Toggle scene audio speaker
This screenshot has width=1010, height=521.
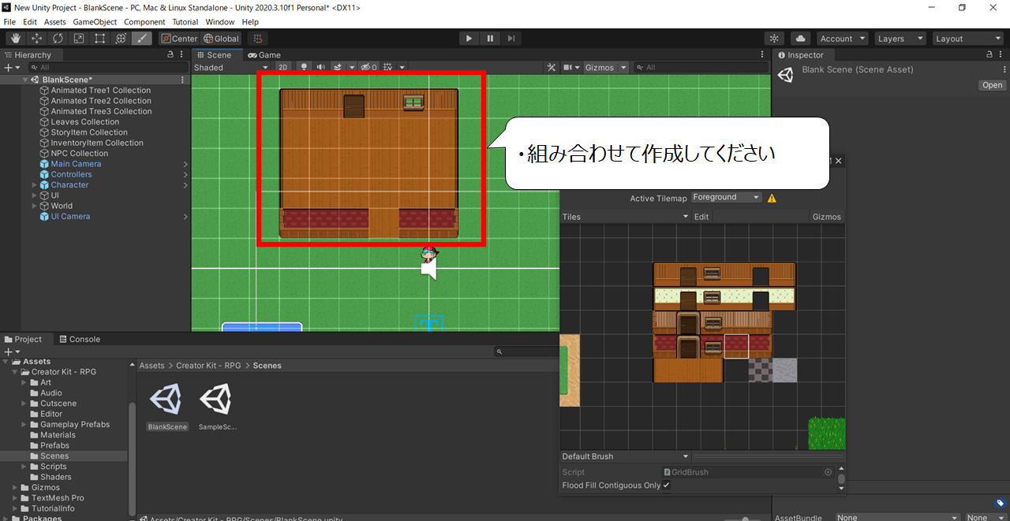point(321,68)
